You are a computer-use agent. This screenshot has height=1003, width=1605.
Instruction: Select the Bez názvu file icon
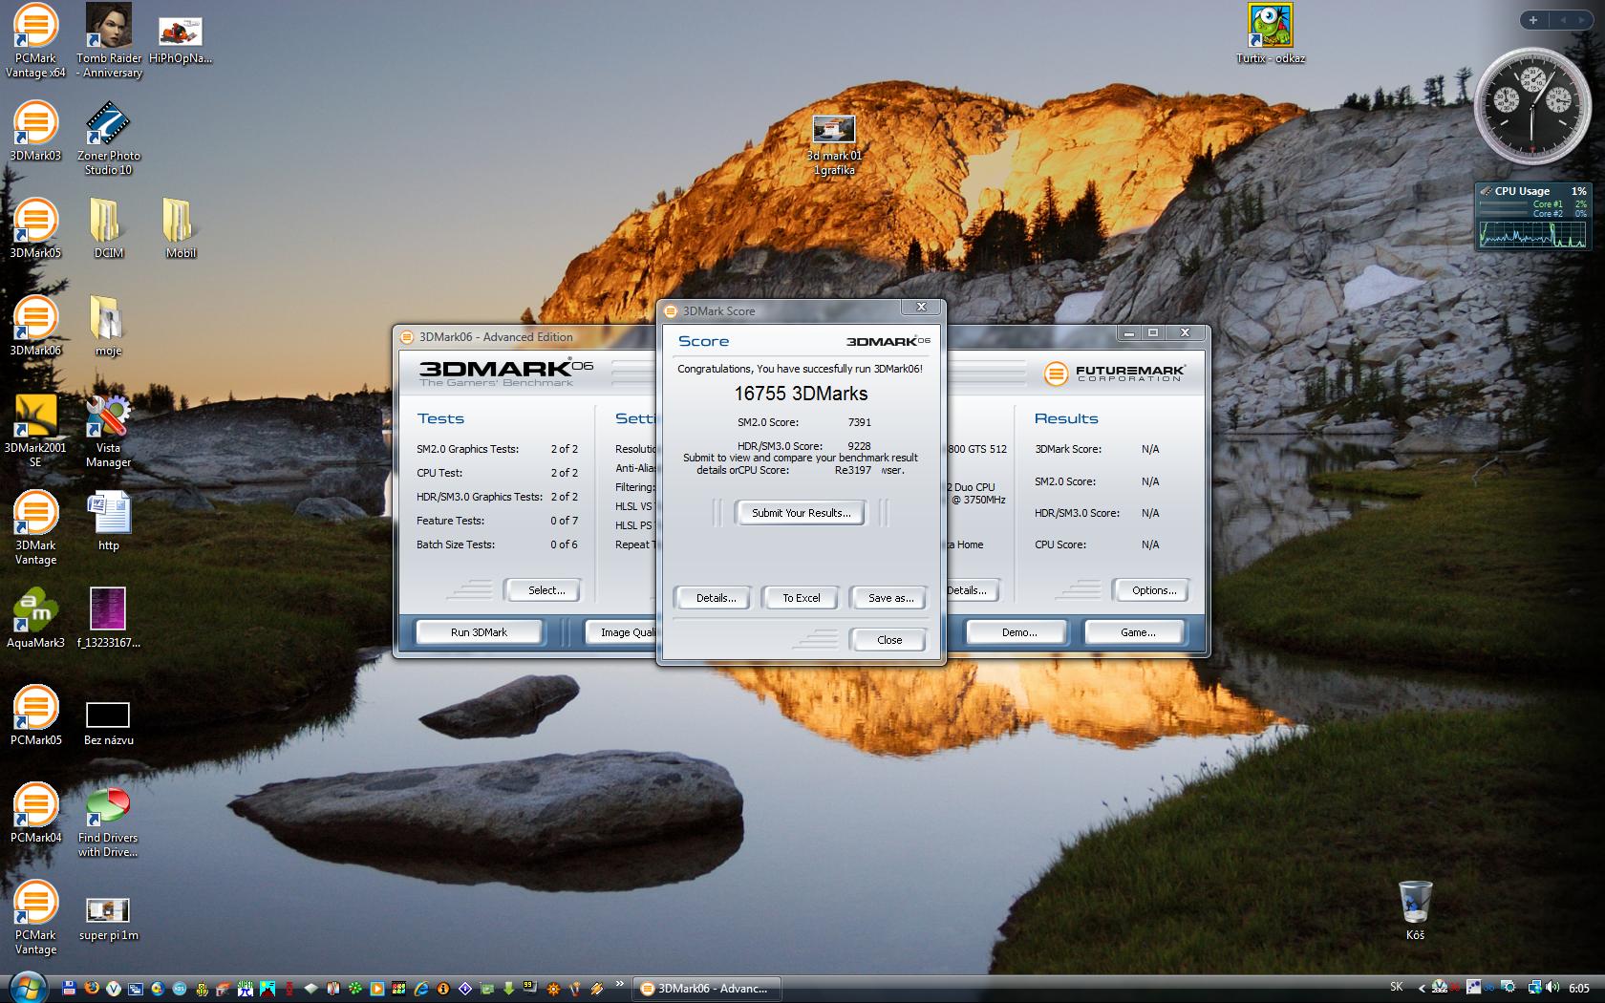108,723
